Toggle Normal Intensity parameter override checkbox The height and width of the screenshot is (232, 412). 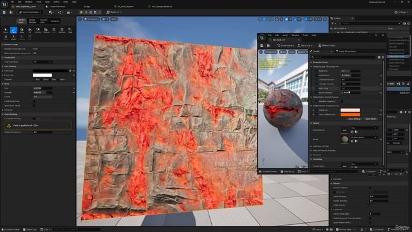coord(317,93)
